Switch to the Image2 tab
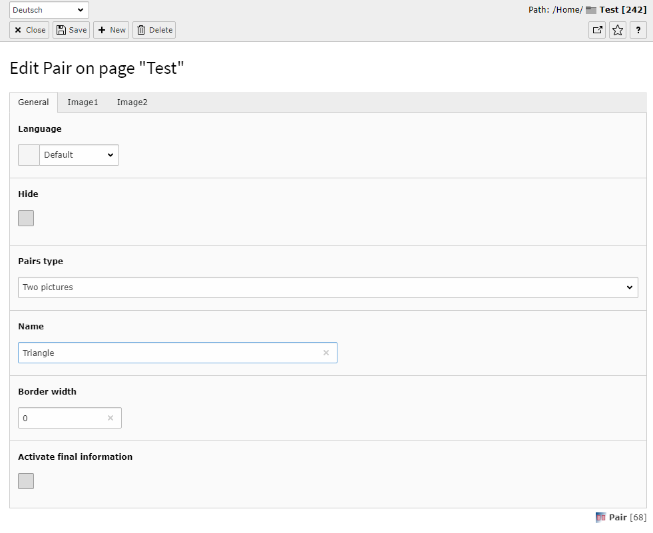The height and width of the screenshot is (533, 653). [132, 102]
